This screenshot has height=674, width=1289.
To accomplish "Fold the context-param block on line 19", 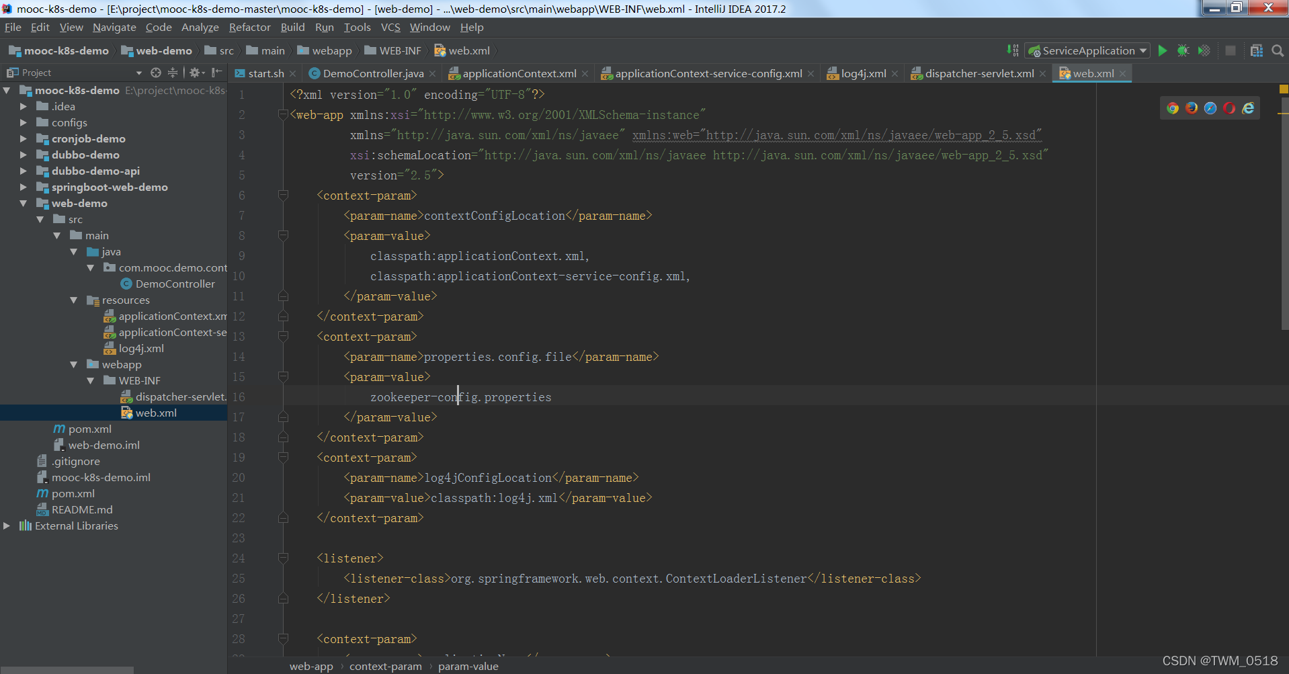I will (283, 458).
